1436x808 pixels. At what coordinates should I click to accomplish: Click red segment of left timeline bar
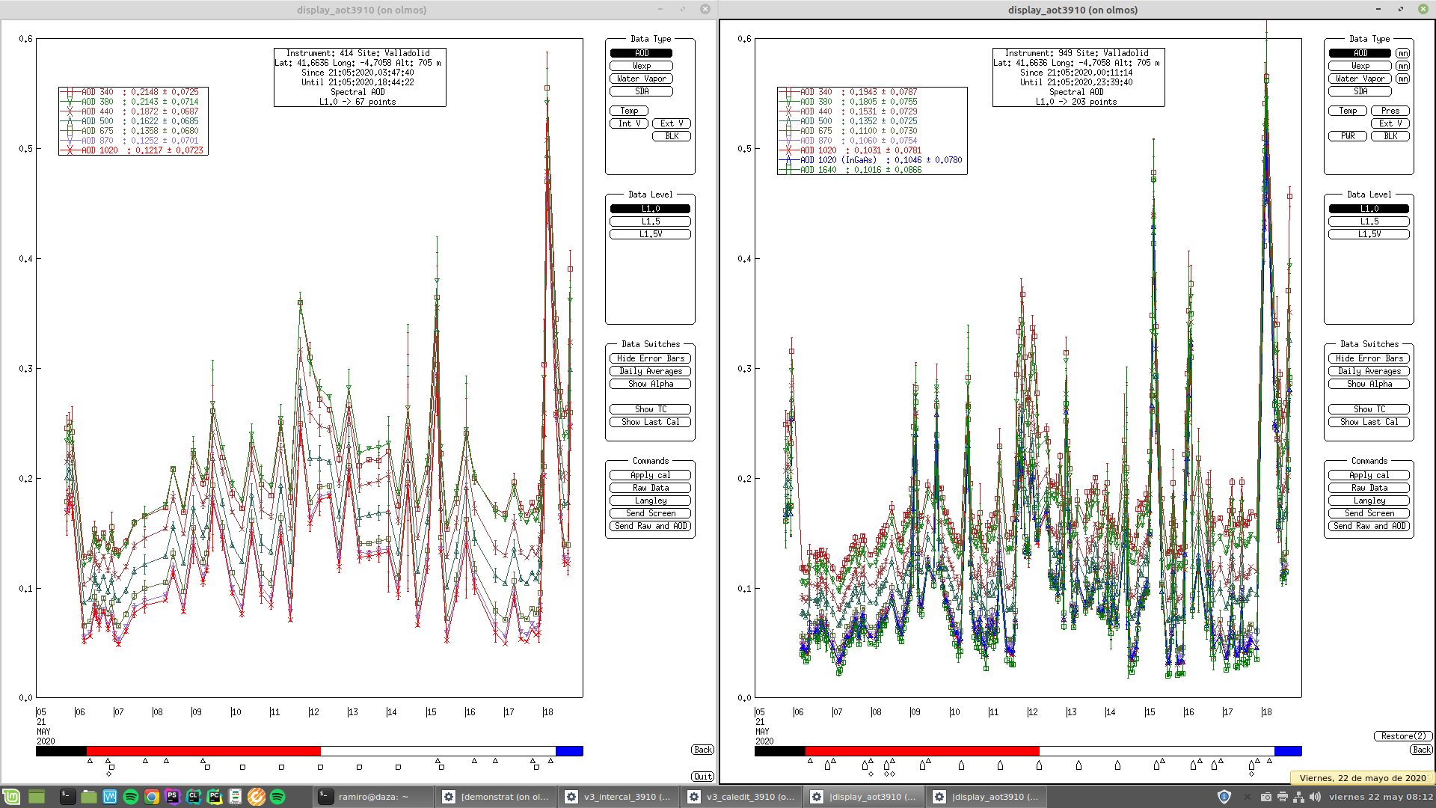[203, 750]
